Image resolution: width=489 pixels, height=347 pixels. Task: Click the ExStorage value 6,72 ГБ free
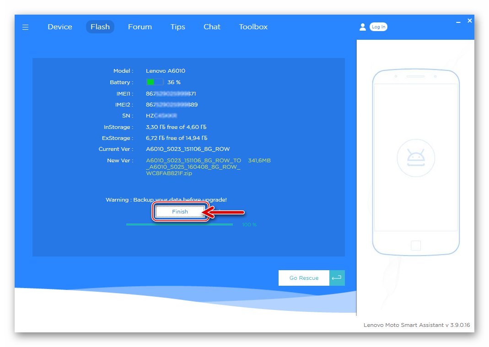(x=177, y=138)
